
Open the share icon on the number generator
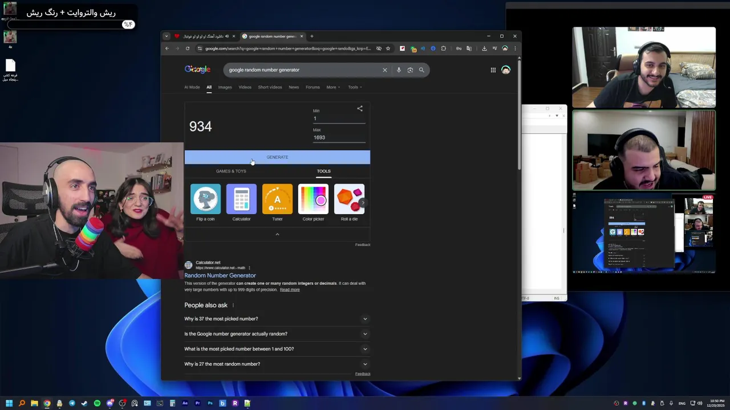click(x=360, y=108)
